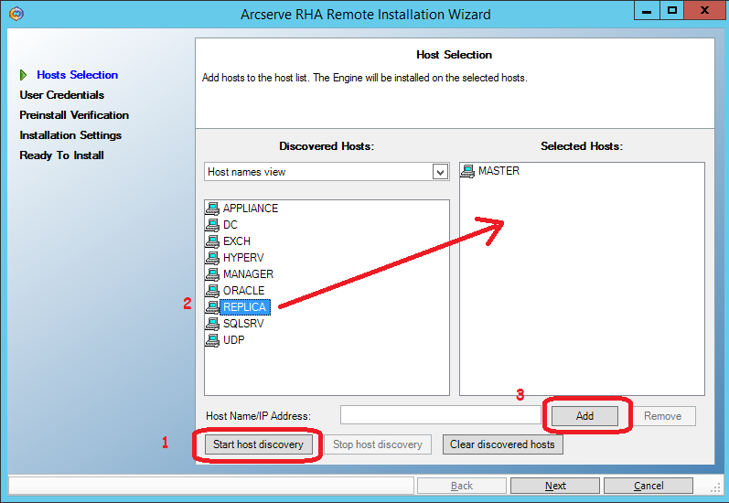Click the computer icon next to ORACLE
Image resolution: width=729 pixels, height=503 pixels.
tap(212, 291)
